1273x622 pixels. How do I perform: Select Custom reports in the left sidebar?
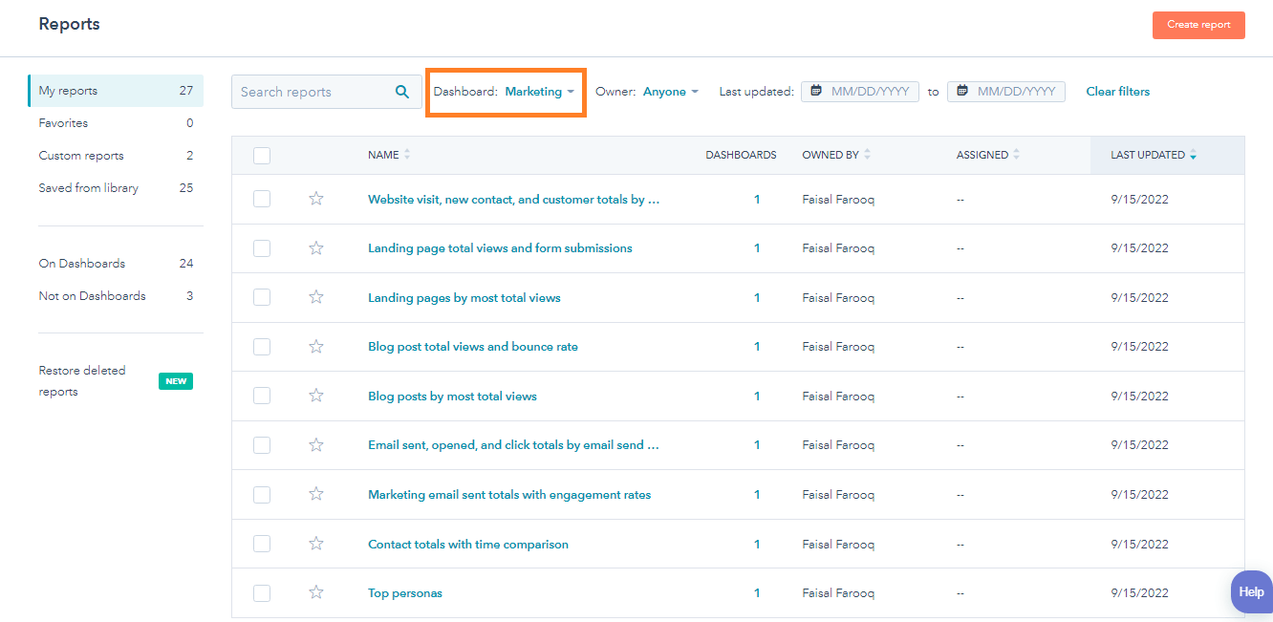(x=80, y=155)
